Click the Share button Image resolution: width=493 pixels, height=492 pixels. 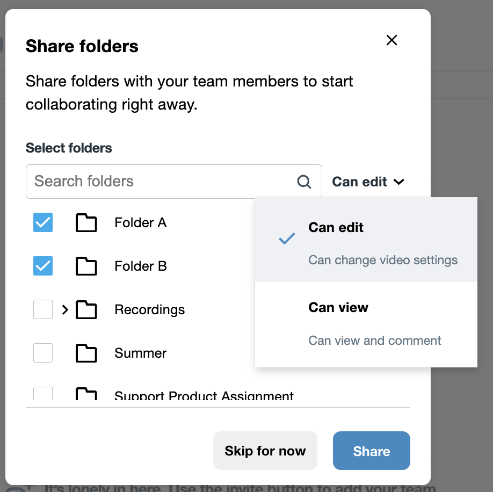pyautogui.click(x=371, y=451)
